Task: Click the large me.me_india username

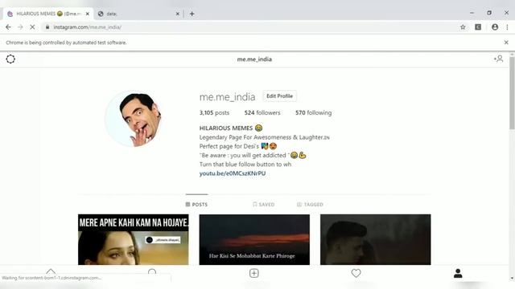Action: (x=227, y=97)
